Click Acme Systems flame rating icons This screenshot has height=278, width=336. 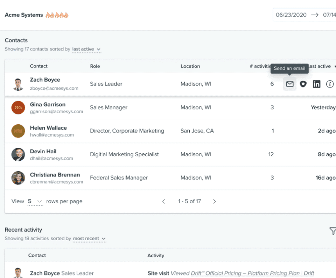coord(57,15)
